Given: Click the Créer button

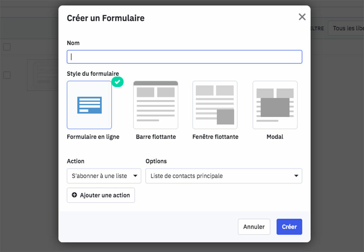Looking at the screenshot, I should pyautogui.click(x=289, y=227).
